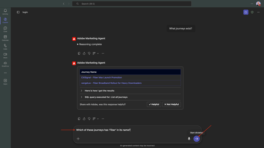This screenshot has height=148, width=264.
Task: Start dictation with the microphone
Action: pyautogui.click(x=189, y=139)
